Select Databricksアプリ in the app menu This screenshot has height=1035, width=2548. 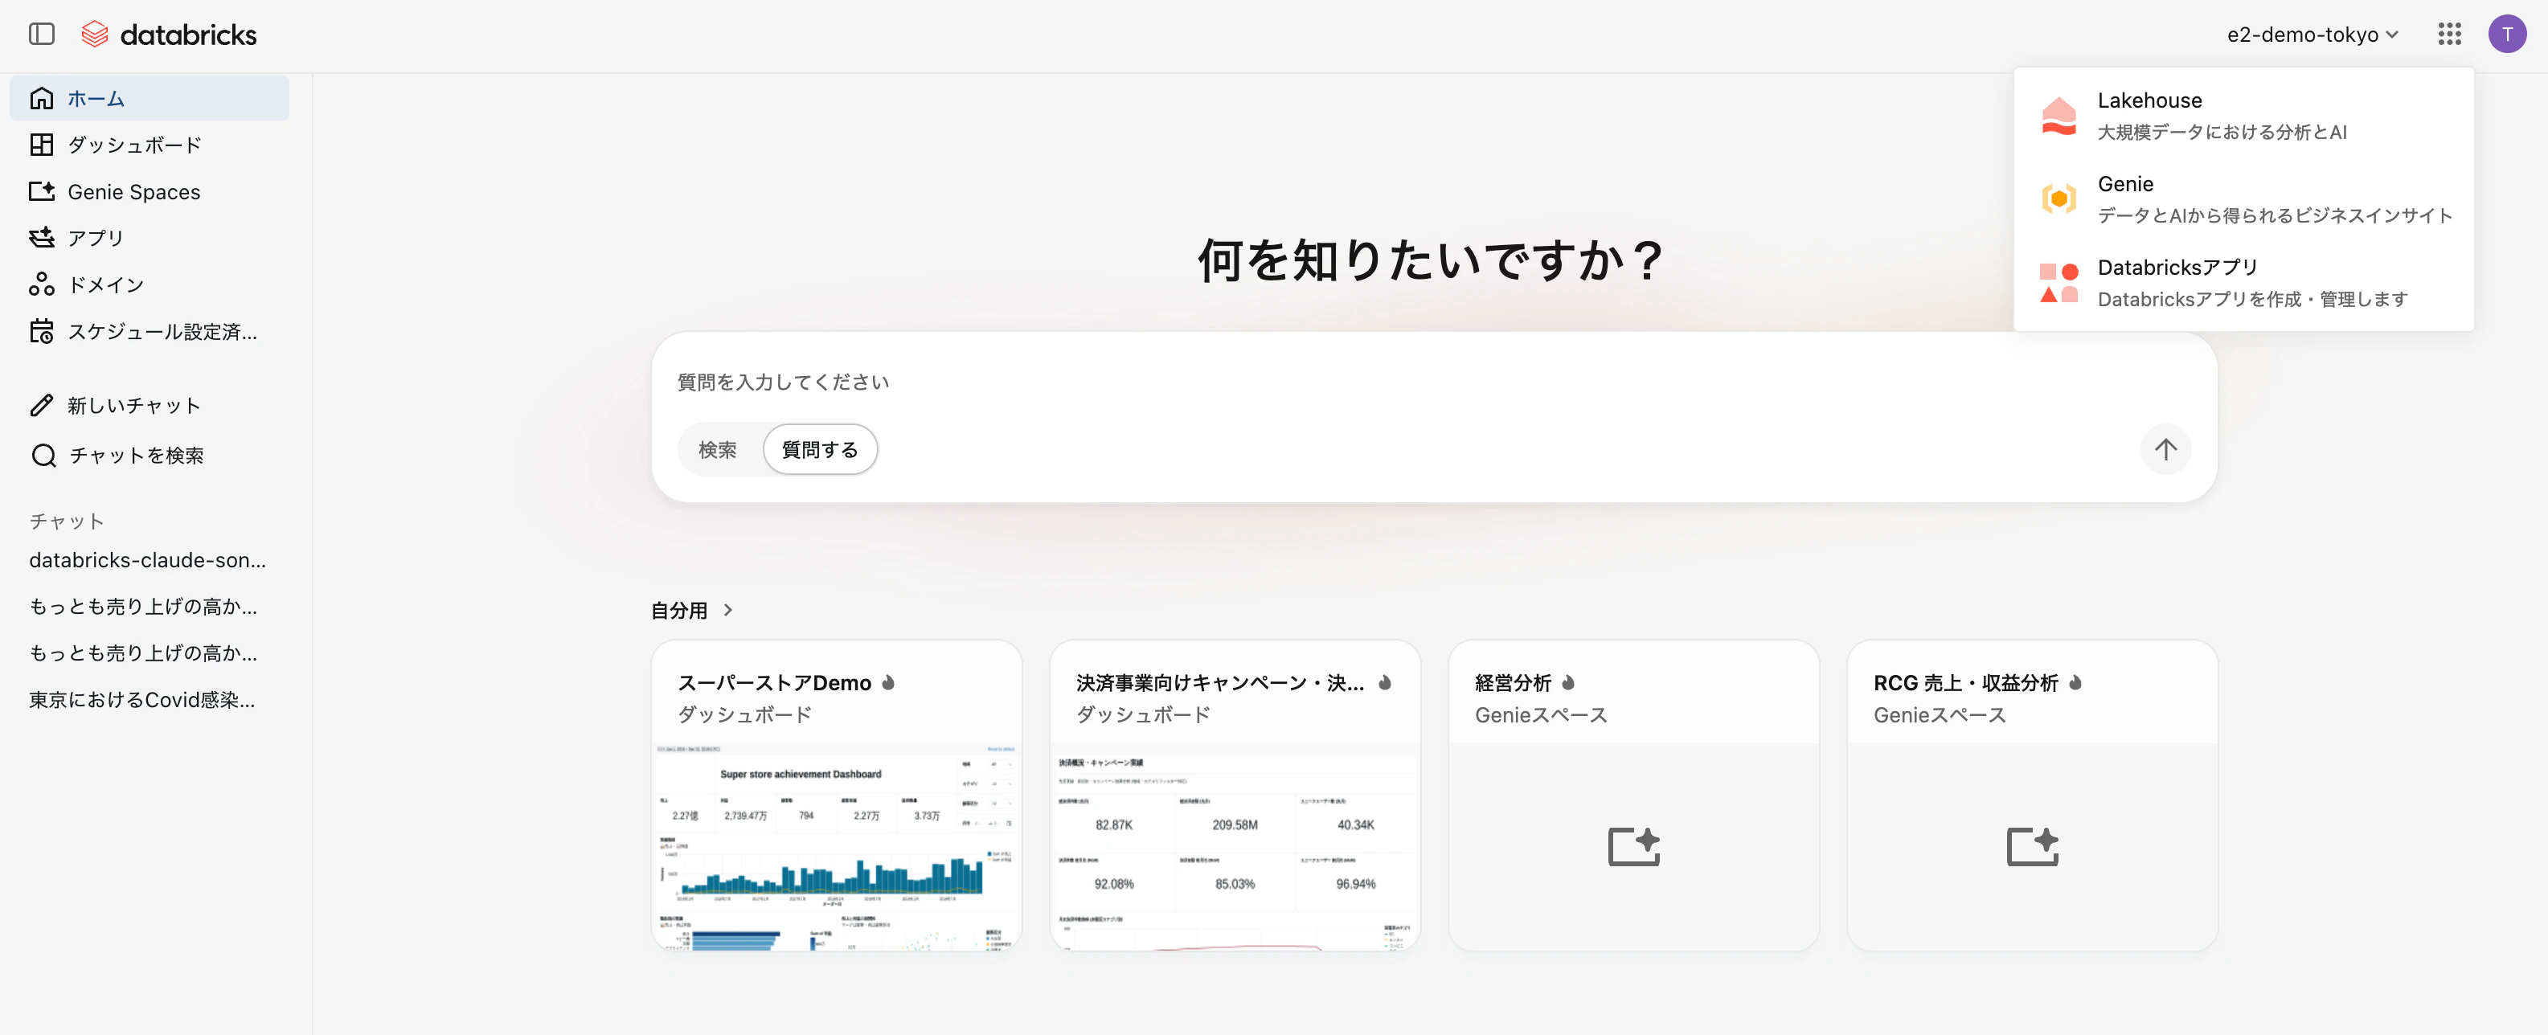pos(2243,283)
